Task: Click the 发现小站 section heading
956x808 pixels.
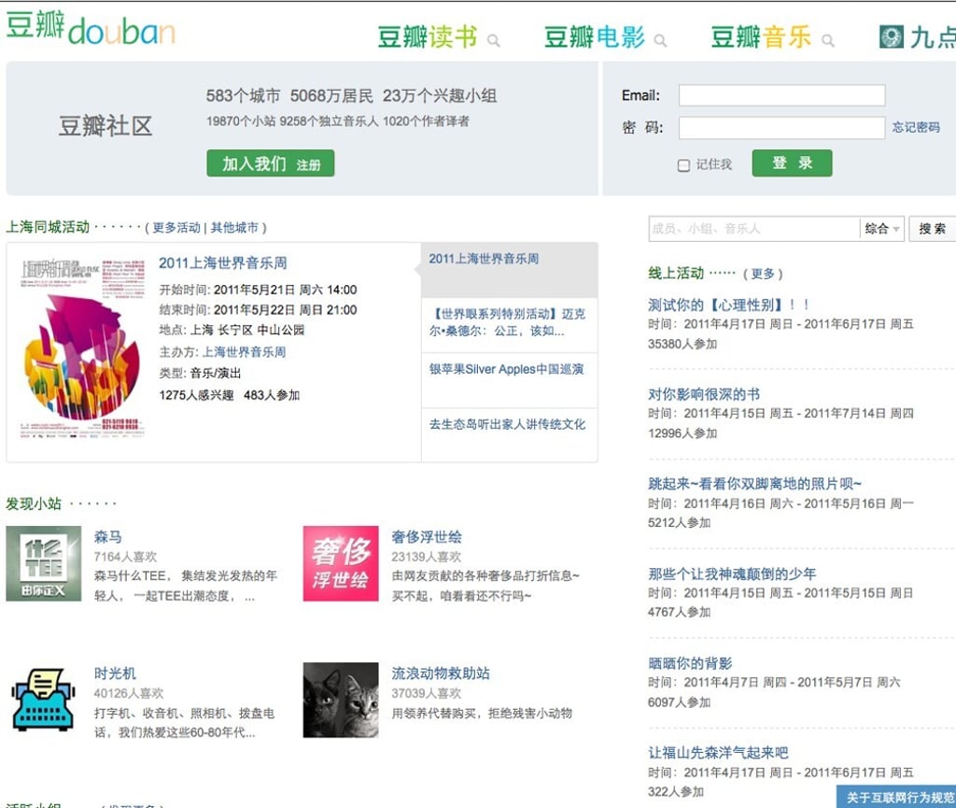Action: 34,503
